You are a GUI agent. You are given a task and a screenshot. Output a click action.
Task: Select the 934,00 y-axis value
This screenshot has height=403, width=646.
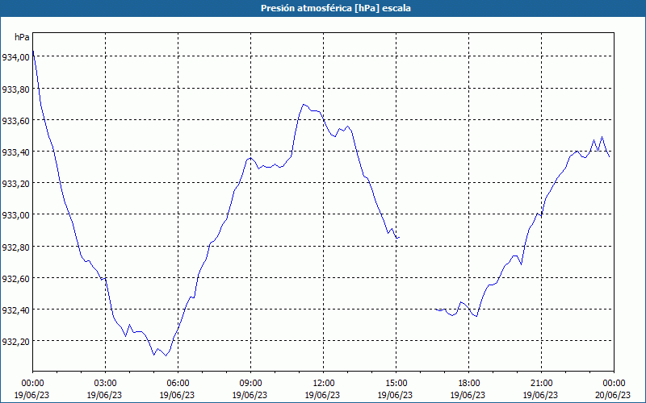15,56
